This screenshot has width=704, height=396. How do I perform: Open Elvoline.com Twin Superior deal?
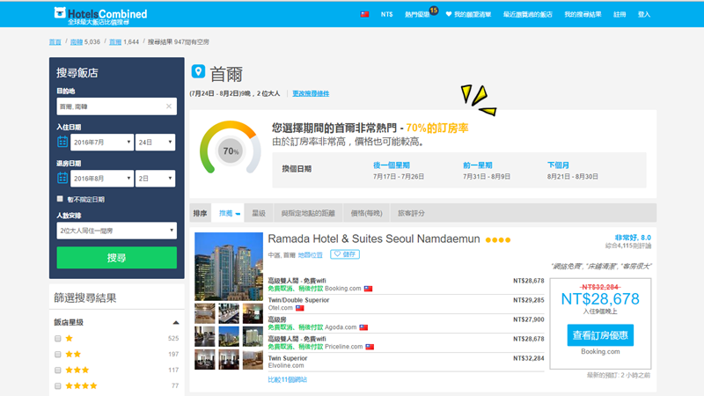tap(406, 362)
